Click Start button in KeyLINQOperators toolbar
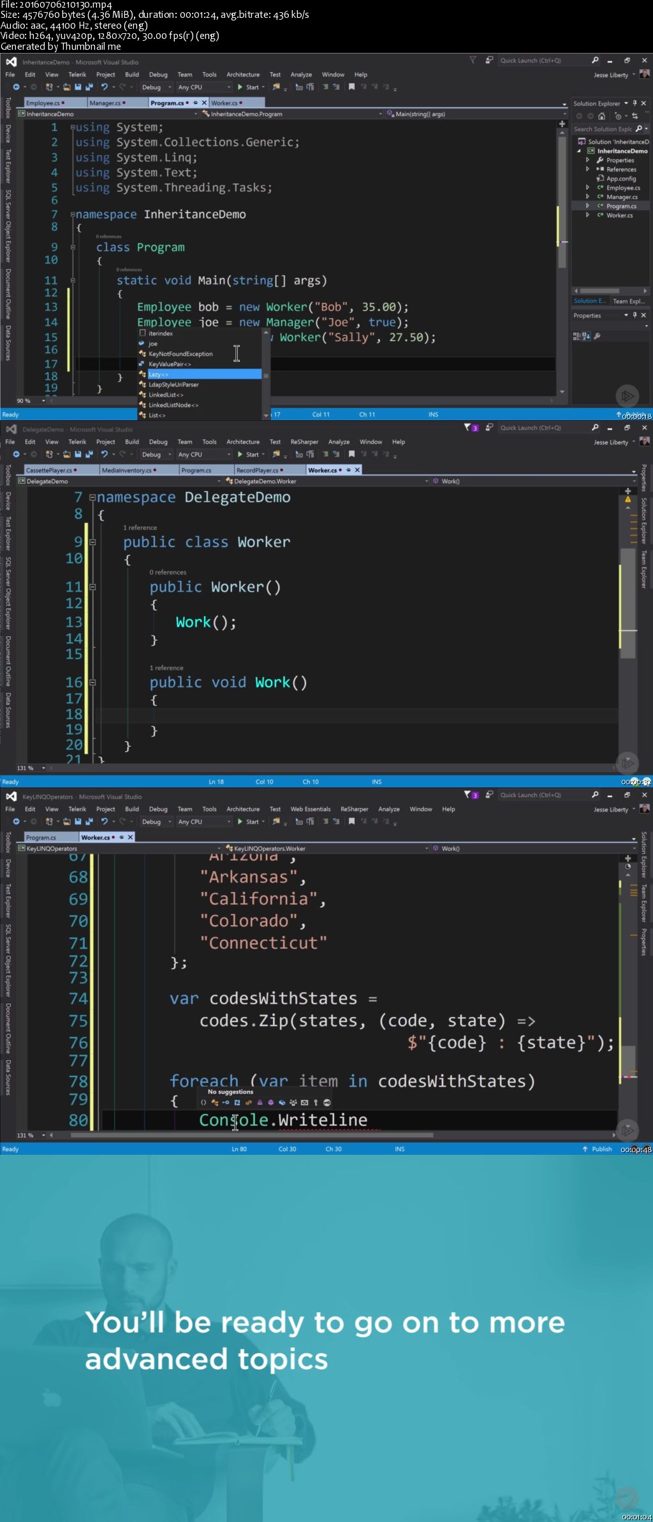The width and height of the screenshot is (653, 1522). click(x=248, y=822)
